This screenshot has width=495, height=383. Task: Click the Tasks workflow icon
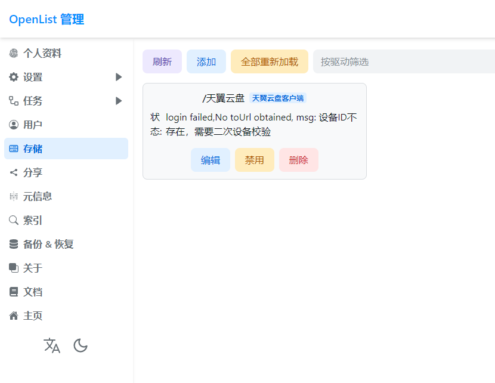tap(14, 101)
